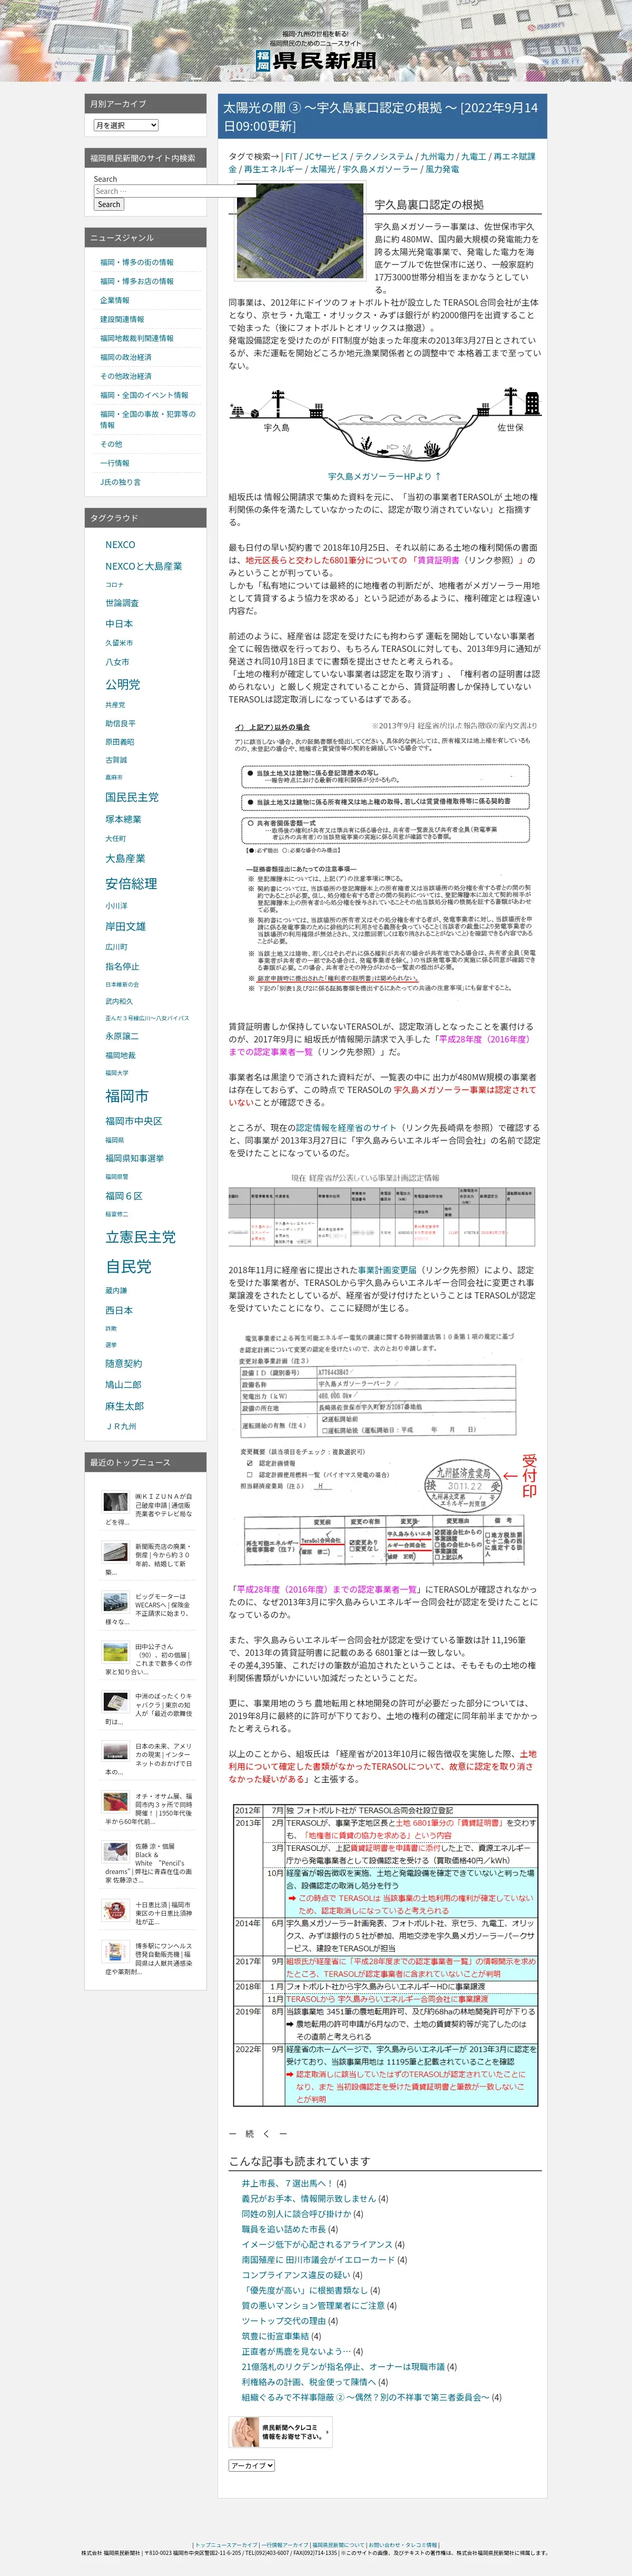Open 福岡・博多の街の情報 news genre
Image resolution: width=632 pixels, height=2576 pixels.
(x=136, y=263)
